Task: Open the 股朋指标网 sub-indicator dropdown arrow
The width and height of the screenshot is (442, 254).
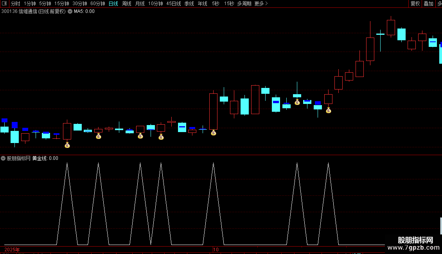Action: click(3, 158)
